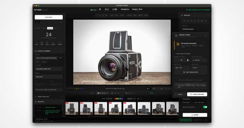
Task: Click the sync arrows icon in Develop toolbar
Action: [188, 21]
